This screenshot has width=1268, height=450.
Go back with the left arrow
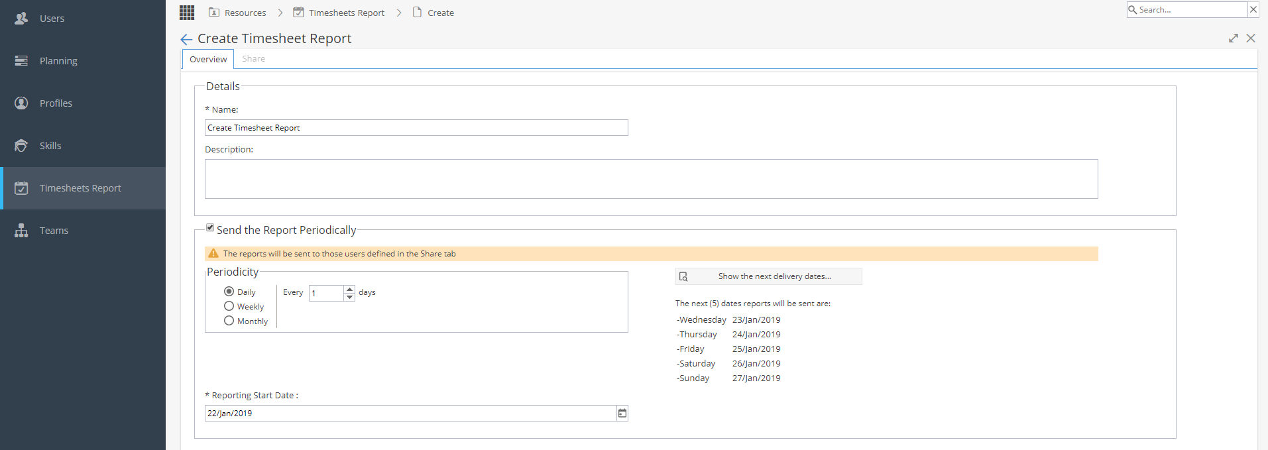186,39
